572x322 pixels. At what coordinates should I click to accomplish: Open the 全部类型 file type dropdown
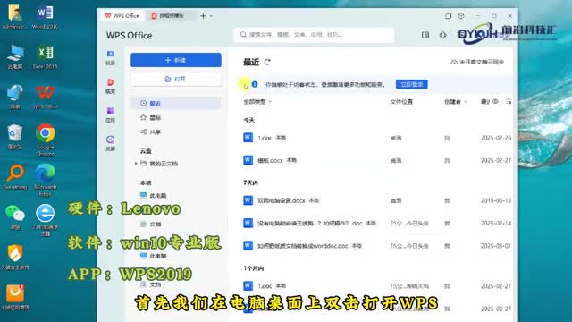click(x=257, y=101)
